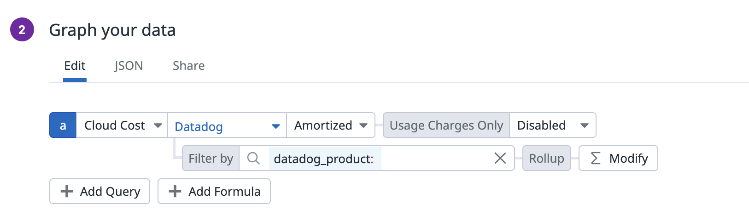749x216 pixels.
Task: Clear the filter with the X icon
Action: click(500, 158)
